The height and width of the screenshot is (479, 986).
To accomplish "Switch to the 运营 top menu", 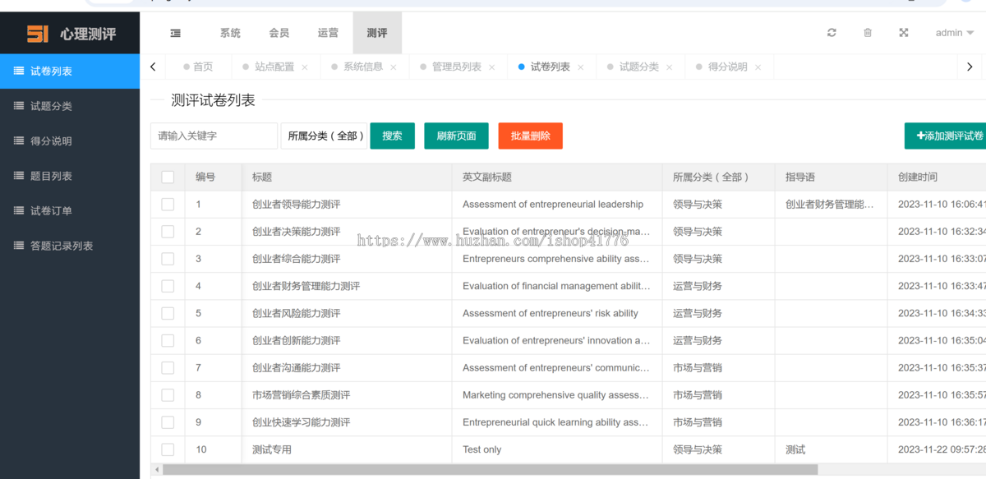I will point(328,33).
